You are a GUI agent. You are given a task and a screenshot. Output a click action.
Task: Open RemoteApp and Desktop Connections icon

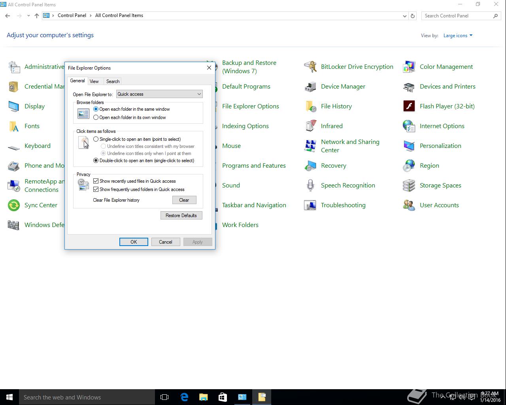(x=14, y=185)
